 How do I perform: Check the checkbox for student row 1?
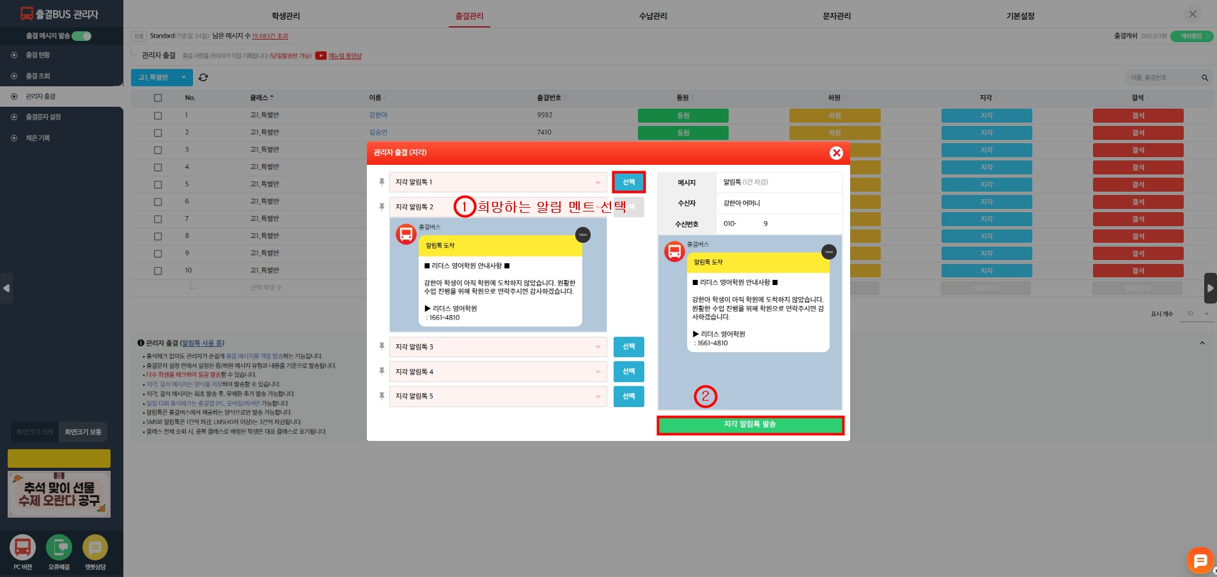pyautogui.click(x=158, y=116)
